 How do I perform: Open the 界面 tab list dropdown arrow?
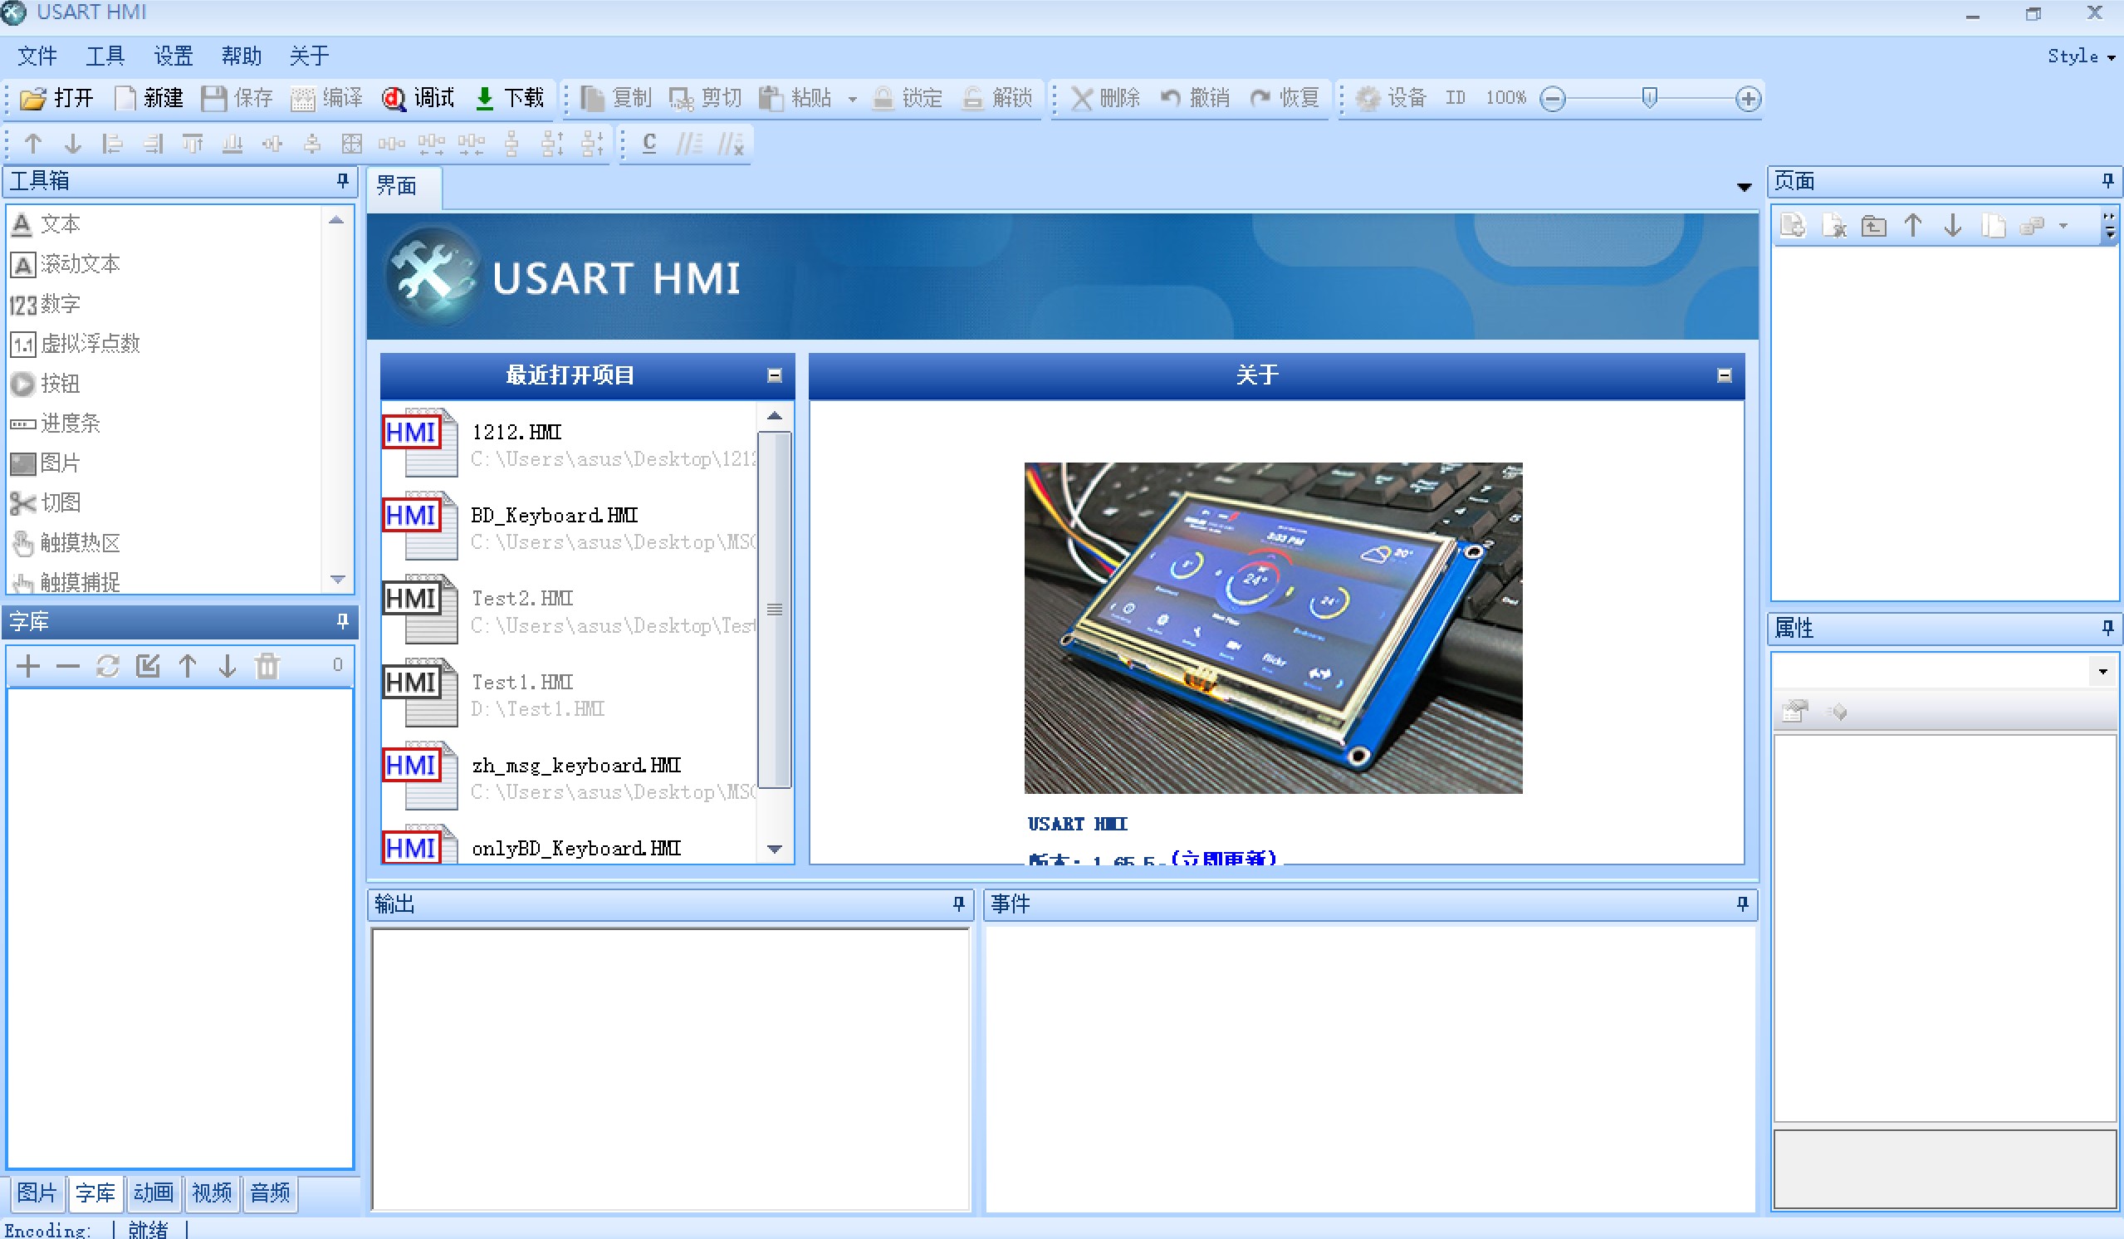pos(1744,187)
